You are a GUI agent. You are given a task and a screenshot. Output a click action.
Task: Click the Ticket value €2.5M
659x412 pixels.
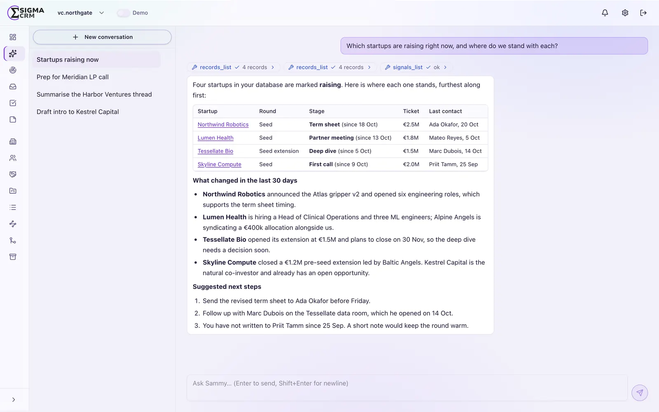tap(411, 124)
